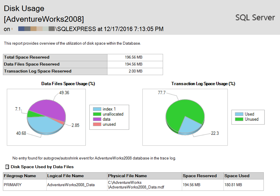
Task: Click the unused pink legend swatch
Action: coord(97,124)
